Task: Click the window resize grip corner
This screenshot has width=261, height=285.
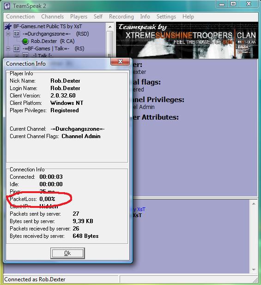Action: click(255, 280)
